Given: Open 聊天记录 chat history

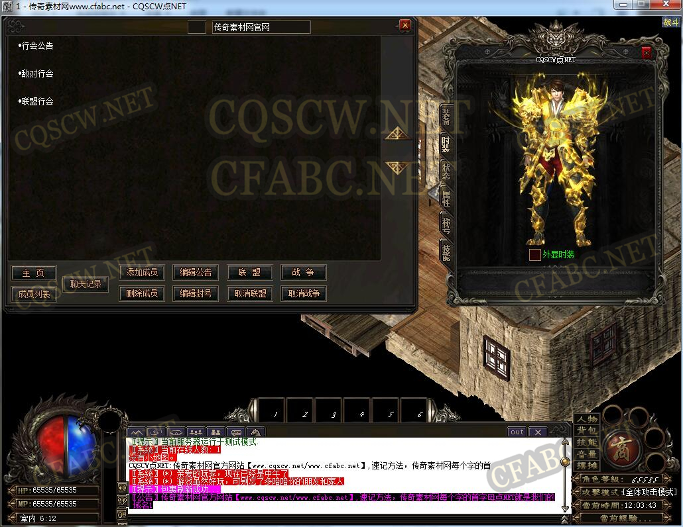Looking at the screenshot, I should pos(86,284).
